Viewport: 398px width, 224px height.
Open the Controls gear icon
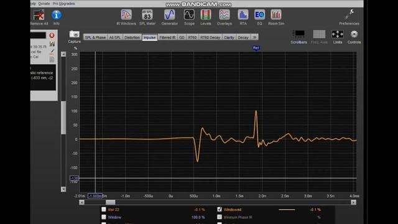click(354, 34)
